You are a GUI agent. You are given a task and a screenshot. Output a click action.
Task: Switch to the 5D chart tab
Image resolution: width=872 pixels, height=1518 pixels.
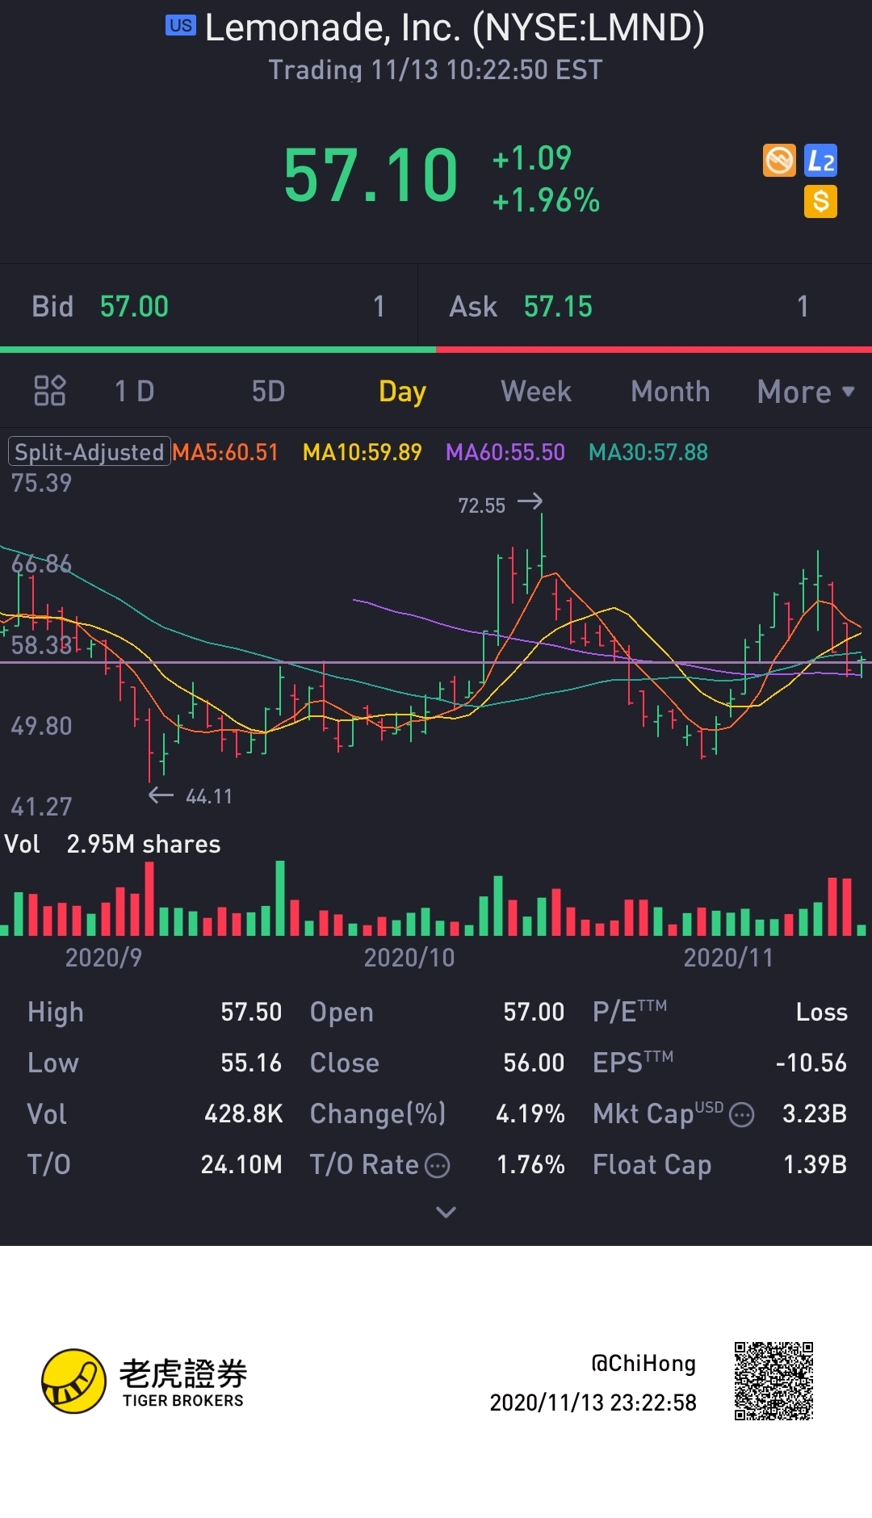(x=268, y=392)
